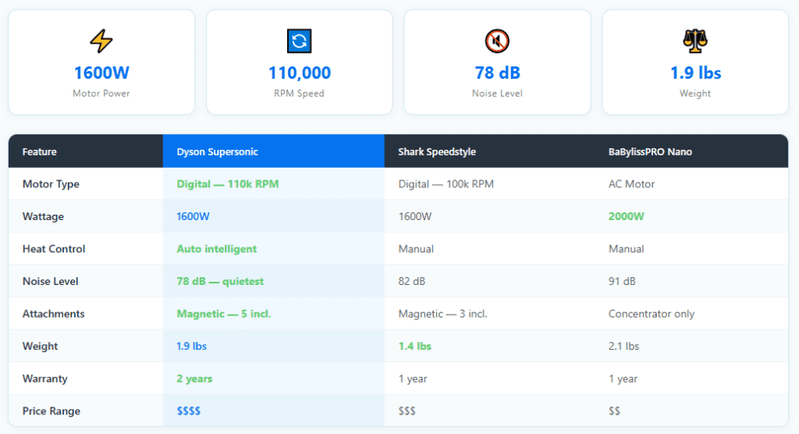Click the 110,000 RPM Speed value

click(x=300, y=73)
